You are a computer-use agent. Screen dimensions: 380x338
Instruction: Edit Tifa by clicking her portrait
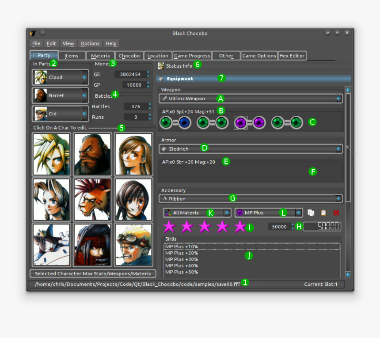pyautogui.click(x=133, y=154)
